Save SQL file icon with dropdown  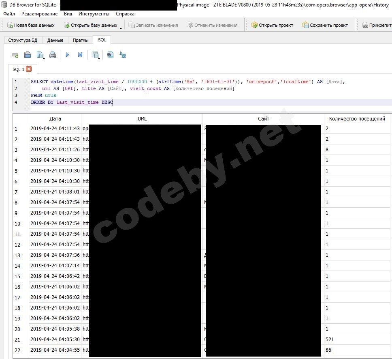coord(40,55)
